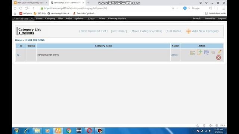Screen dimensions: 239x134
Task: Click the pencil edit icon for HINDI REEMIX SONG
Action: (x=219, y=52)
